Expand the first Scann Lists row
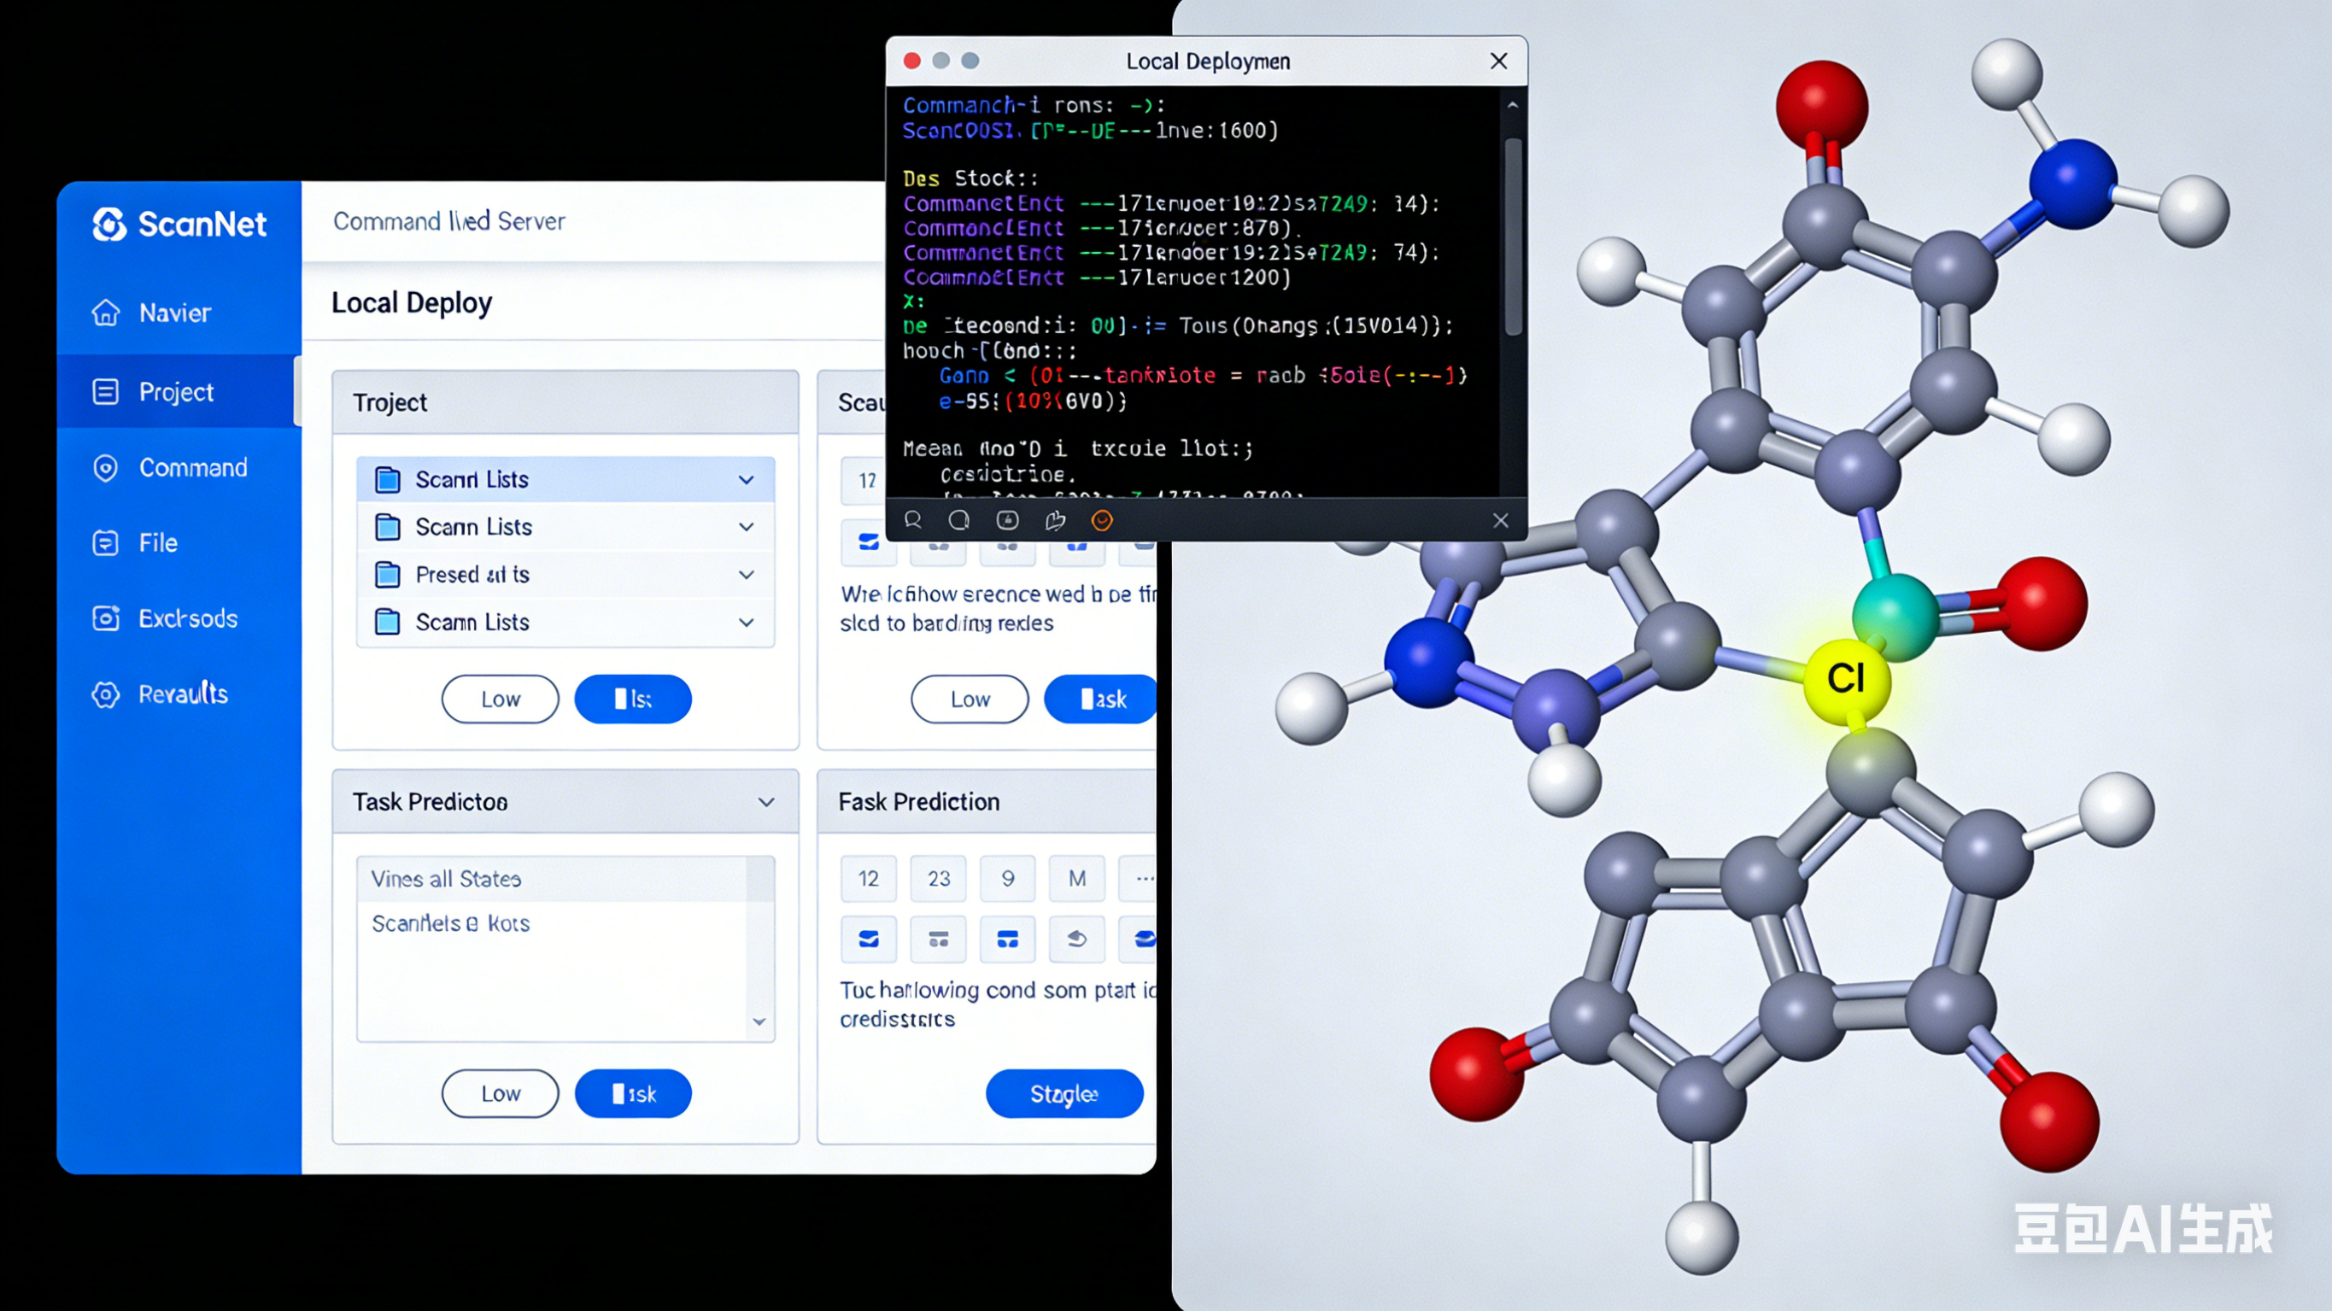2332x1311 pixels. [x=746, y=479]
